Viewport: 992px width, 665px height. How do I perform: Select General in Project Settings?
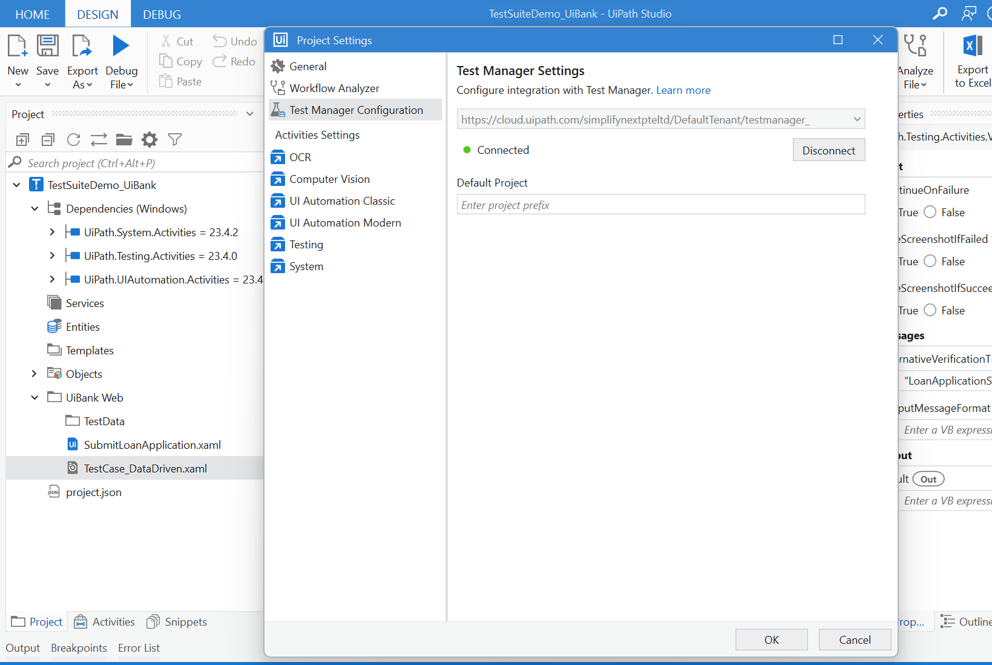(x=355, y=67)
